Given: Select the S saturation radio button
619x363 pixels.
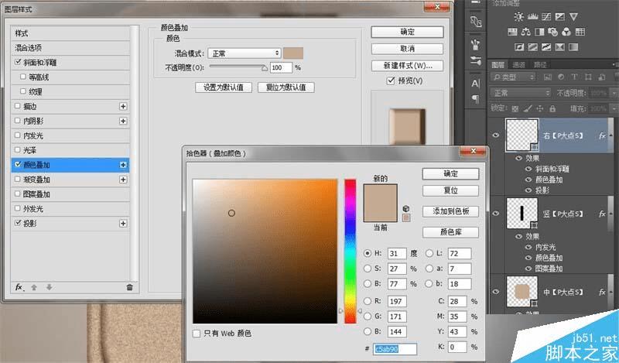Looking at the screenshot, I should [x=367, y=269].
